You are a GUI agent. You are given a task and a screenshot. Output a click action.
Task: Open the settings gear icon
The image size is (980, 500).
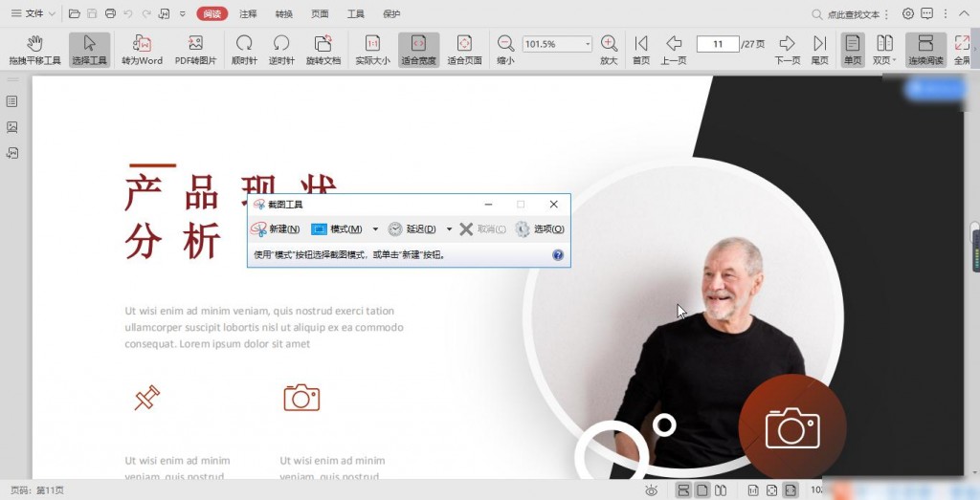pos(908,13)
